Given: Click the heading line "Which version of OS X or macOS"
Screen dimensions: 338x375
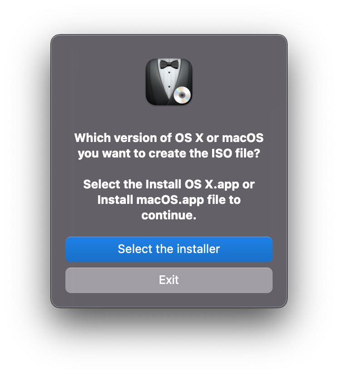Looking at the screenshot, I should [169, 138].
